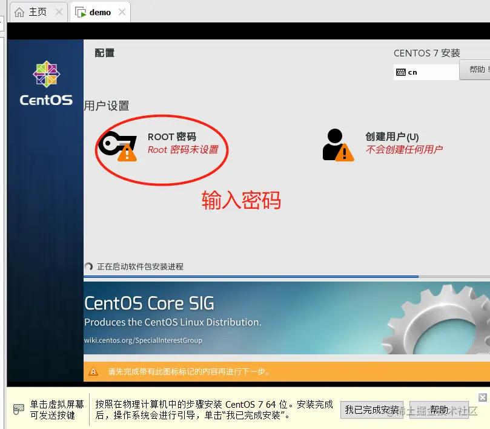
Task: Close the demo tab
Action: click(122, 12)
